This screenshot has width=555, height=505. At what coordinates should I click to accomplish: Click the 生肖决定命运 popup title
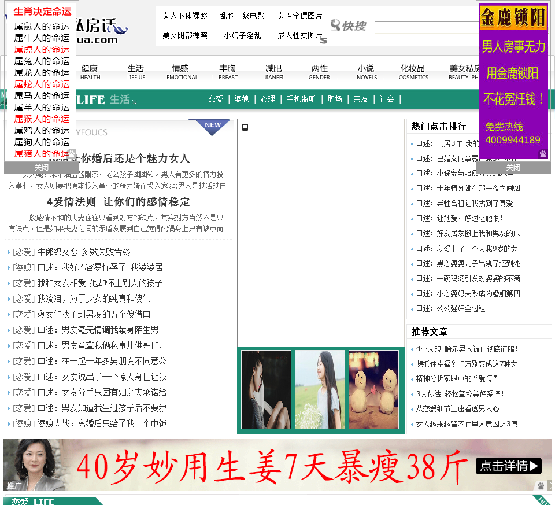[x=42, y=12]
